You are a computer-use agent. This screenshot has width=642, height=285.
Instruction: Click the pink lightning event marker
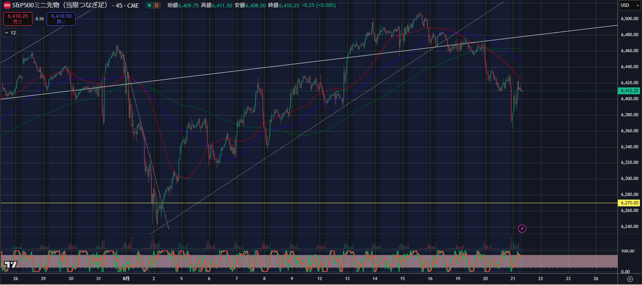point(522,228)
